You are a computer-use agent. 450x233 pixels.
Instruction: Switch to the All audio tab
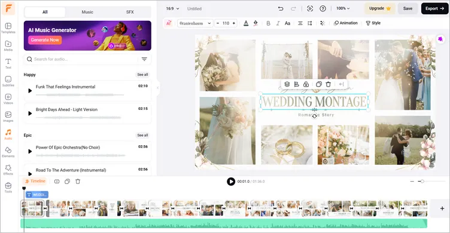click(x=45, y=12)
